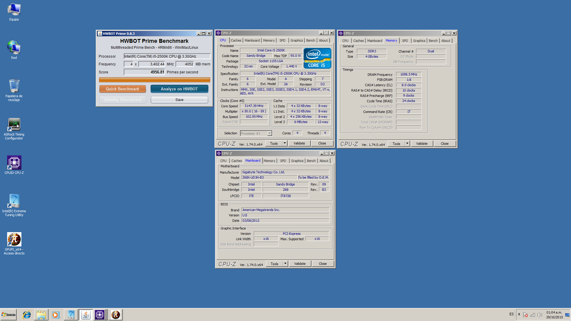Open Bench tab in CPU window

tap(310, 40)
